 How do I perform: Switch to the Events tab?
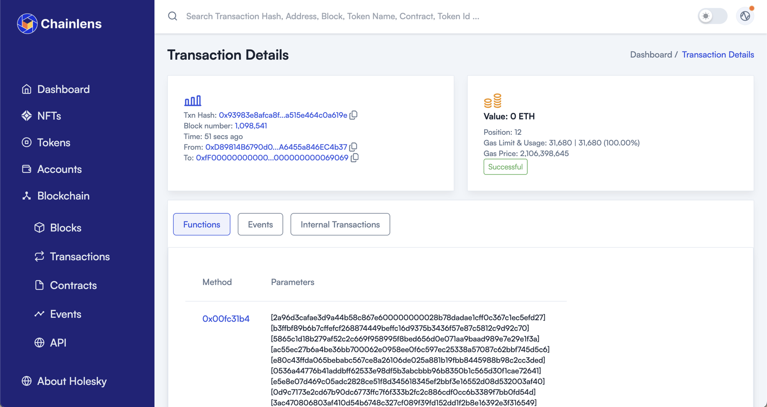260,224
